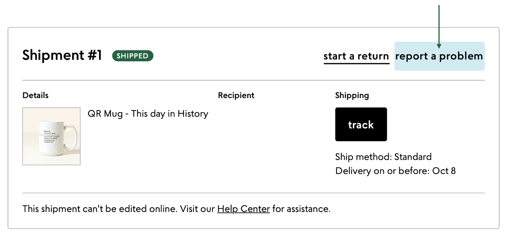509x234 pixels.
Task: Click the green SHIPPED status badge
Action: pos(133,56)
